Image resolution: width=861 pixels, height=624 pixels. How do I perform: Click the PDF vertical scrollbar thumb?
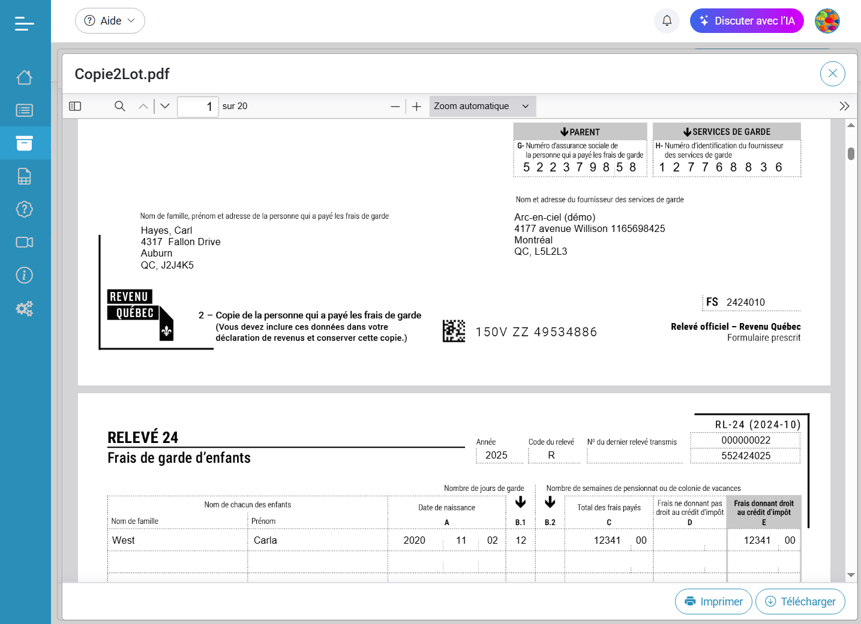pyautogui.click(x=851, y=153)
